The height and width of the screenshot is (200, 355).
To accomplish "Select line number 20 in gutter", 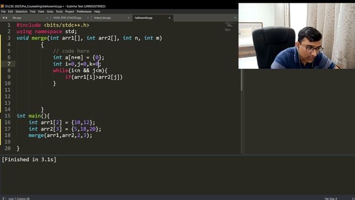I will click(x=7, y=148).
